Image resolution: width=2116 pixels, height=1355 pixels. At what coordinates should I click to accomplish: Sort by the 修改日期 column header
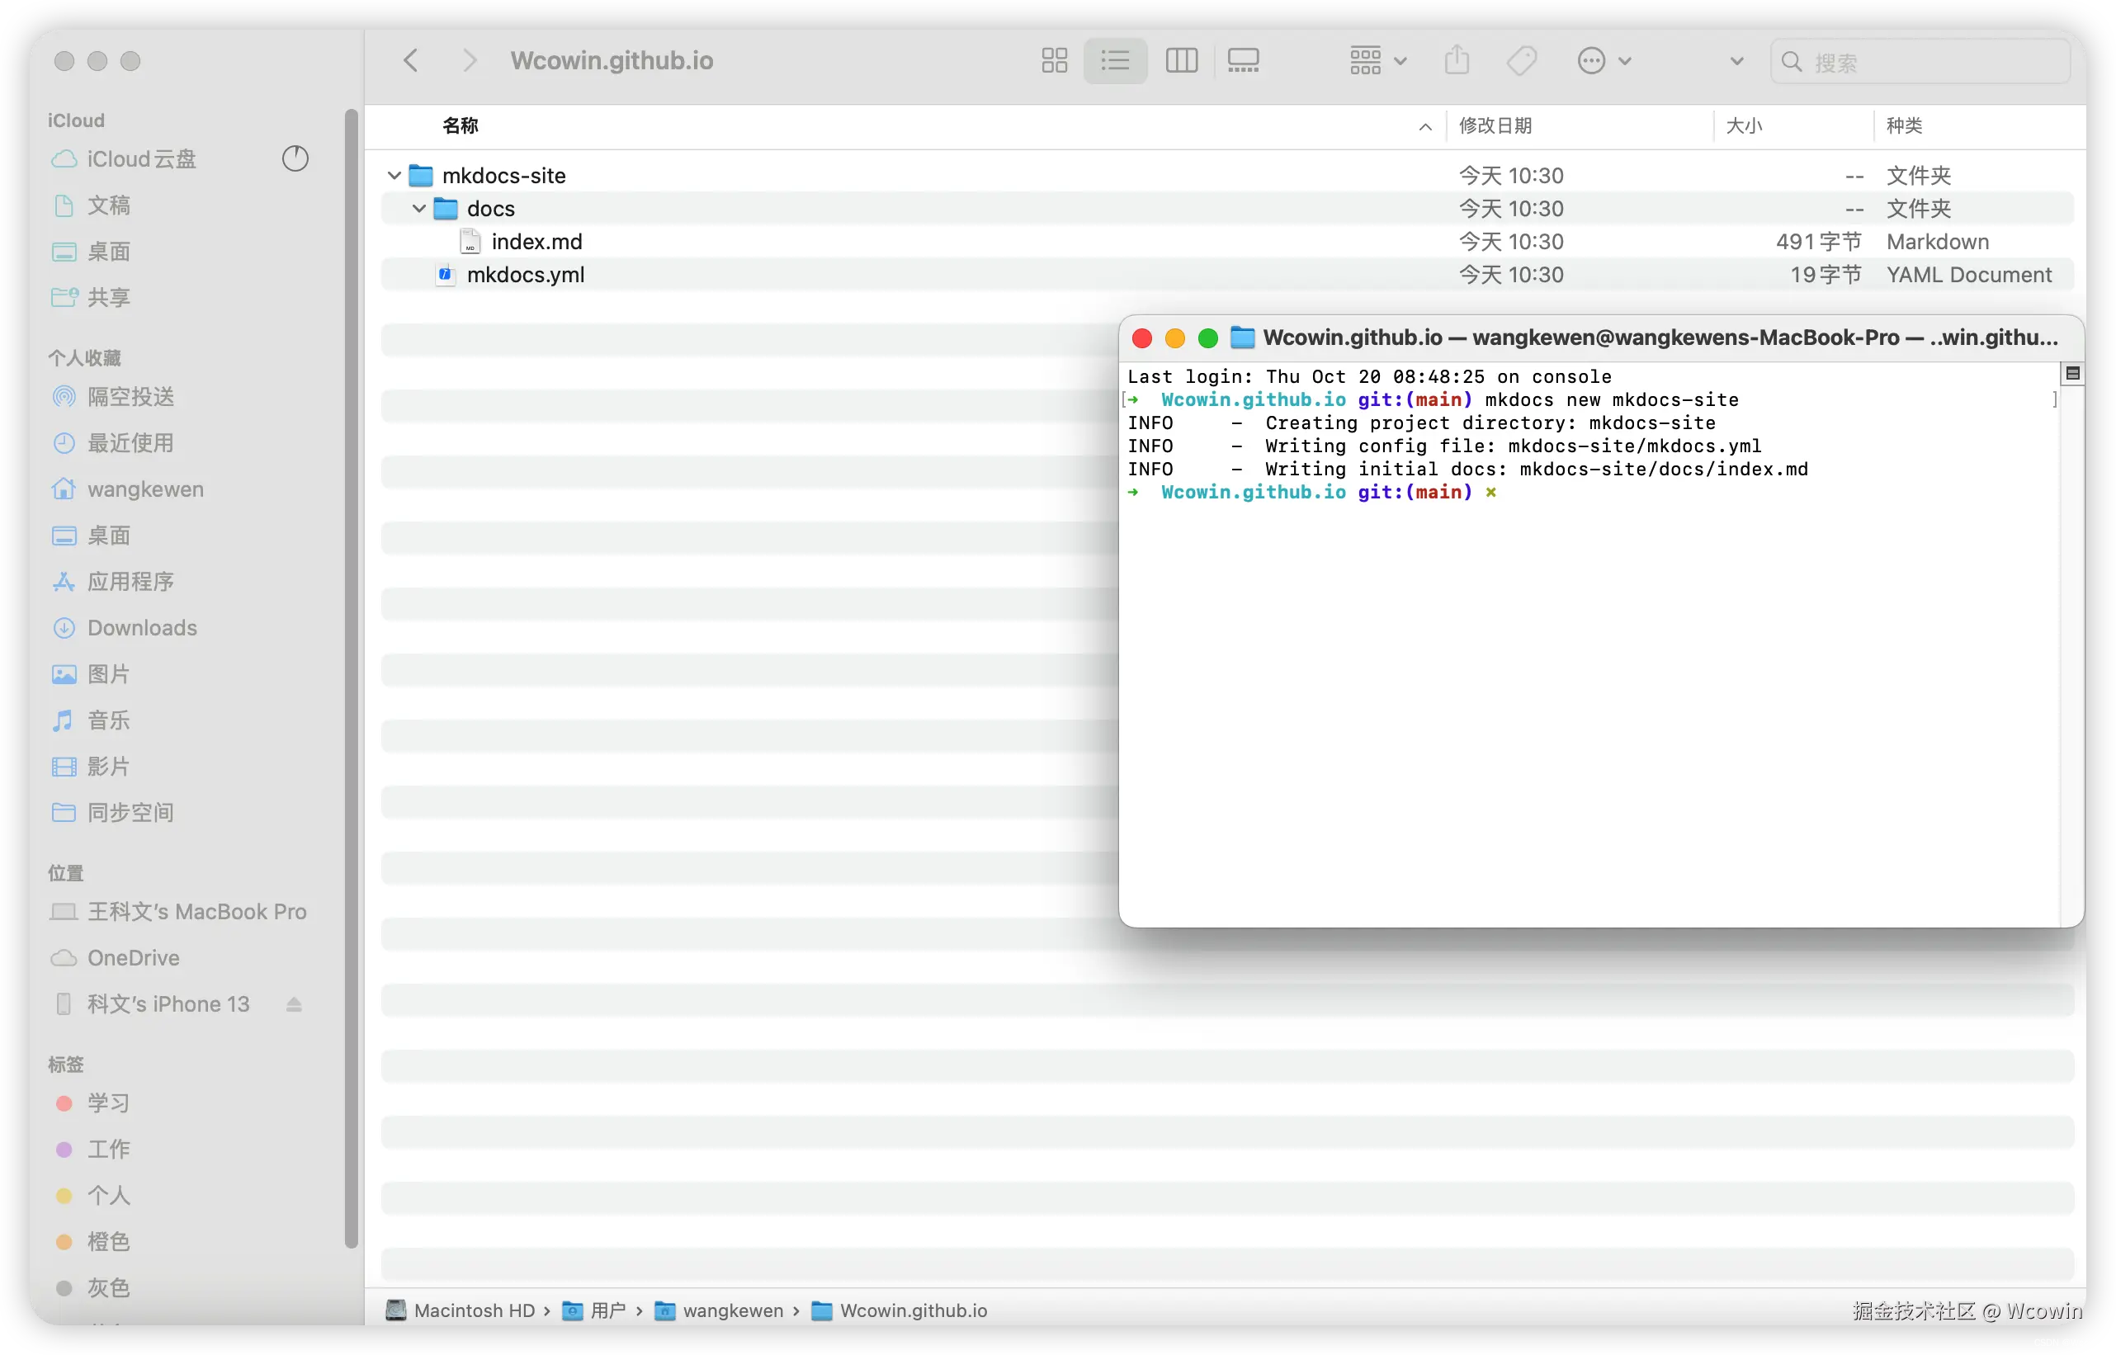coord(1495,125)
